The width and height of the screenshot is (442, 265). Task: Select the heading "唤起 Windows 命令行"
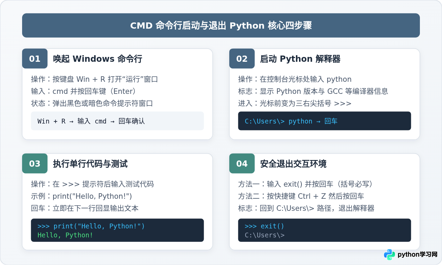tap(97, 59)
